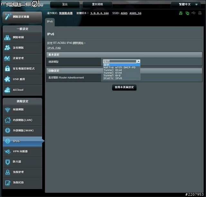206x197 pixels.
Task: Click the AiCloud cloud icon
Action: click(x=7, y=90)
